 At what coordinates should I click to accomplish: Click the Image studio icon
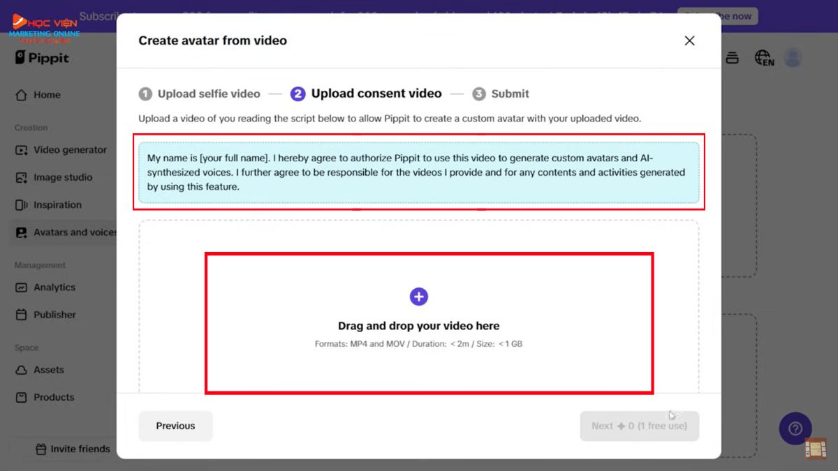pos(22,177)
